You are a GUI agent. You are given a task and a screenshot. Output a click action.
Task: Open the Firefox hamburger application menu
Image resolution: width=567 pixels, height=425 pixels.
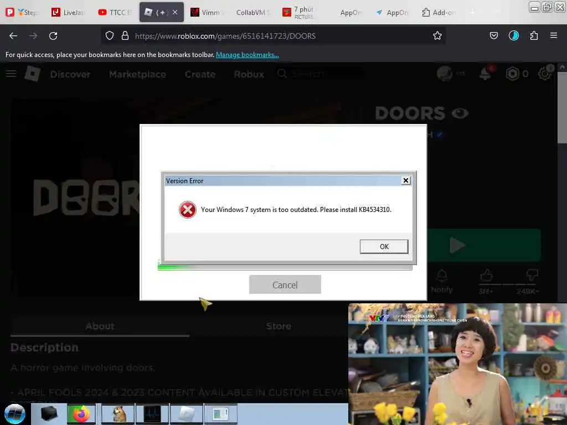[x=553, y=35]
